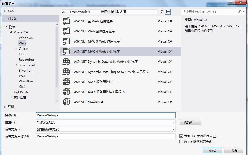Image resolution: width=248 pixels, height=155 pixels.
Task: Click the Dynamic Data Linq to SQL icon
Action: click(66, 72)
